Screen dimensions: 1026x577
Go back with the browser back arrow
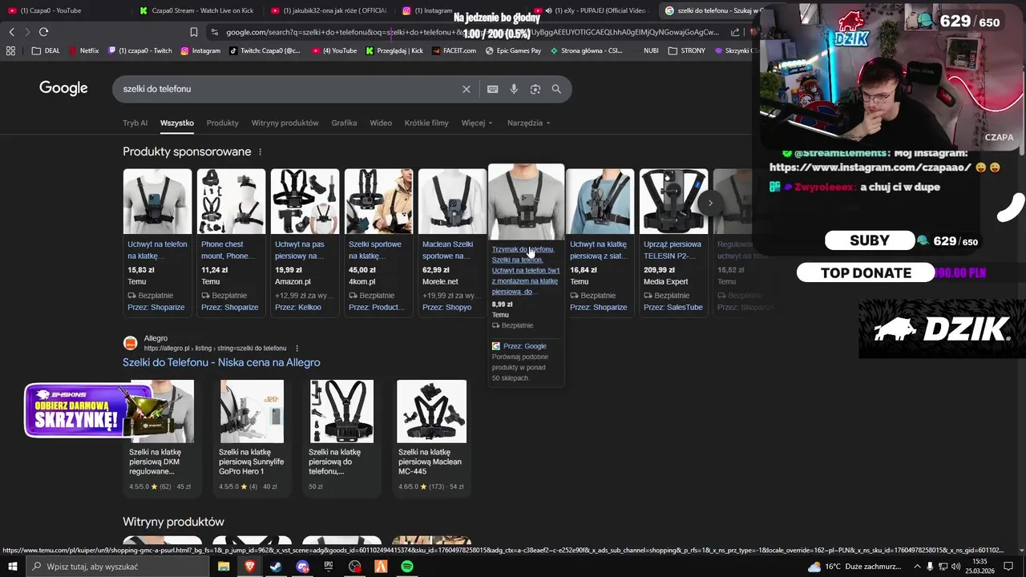11,32
